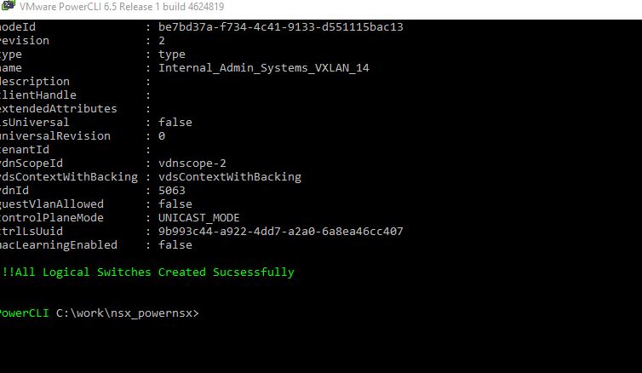Click the extendedAttributes property label
Image resolution: width=642 pixels, height=373 pixels.
(58, 109)
